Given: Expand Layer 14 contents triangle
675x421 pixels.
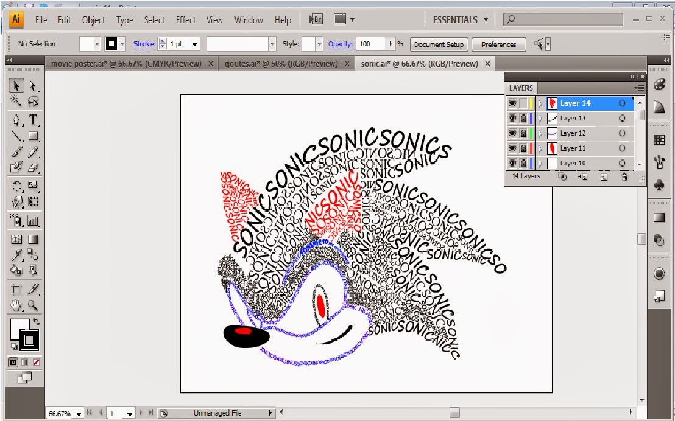Looking at the screenshot, I should [540, 103].
